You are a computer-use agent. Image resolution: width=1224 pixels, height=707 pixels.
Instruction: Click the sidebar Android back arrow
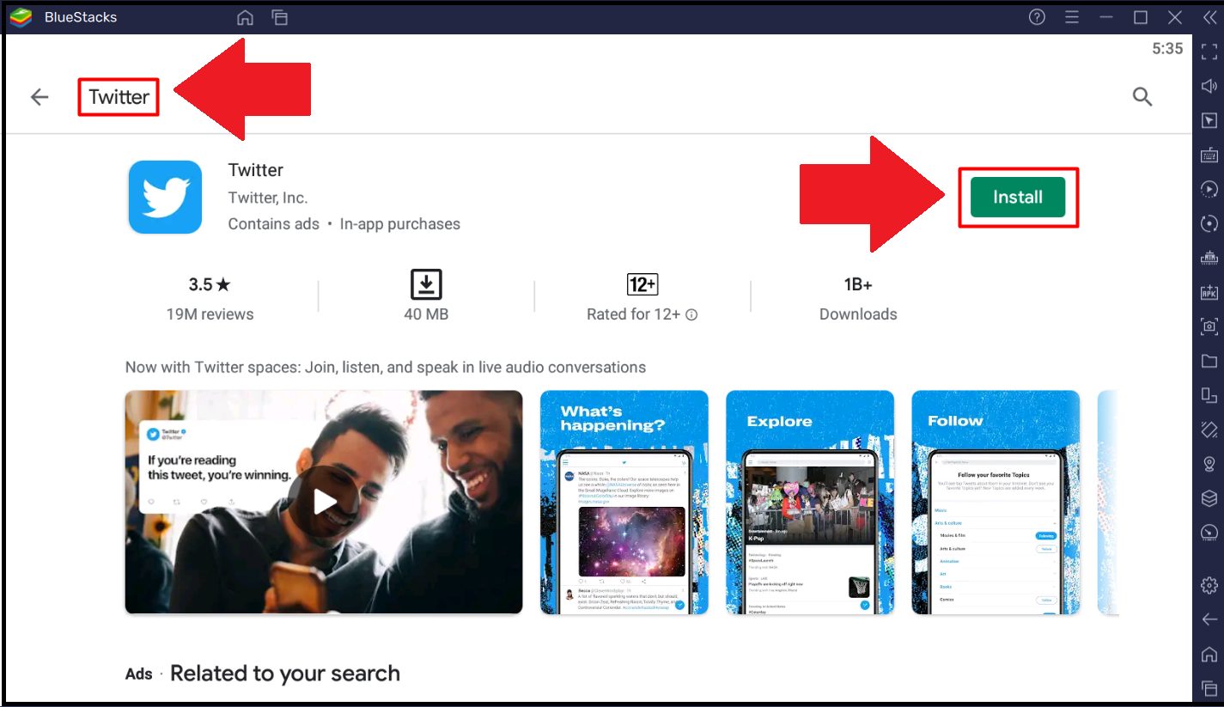coord(1209,619)
